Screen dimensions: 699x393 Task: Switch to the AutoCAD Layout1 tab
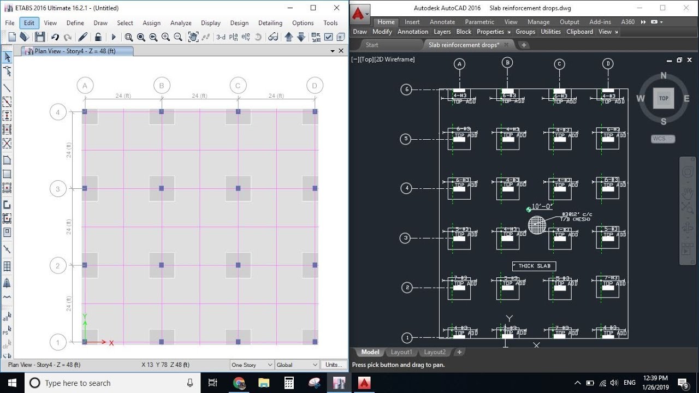click(x=401, y=352)
